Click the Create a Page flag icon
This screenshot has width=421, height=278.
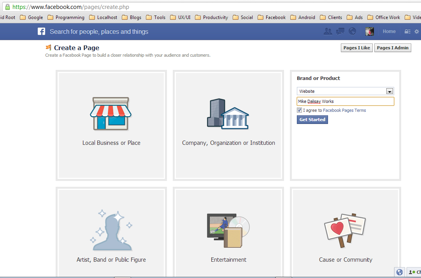click(x=48, y=48)
